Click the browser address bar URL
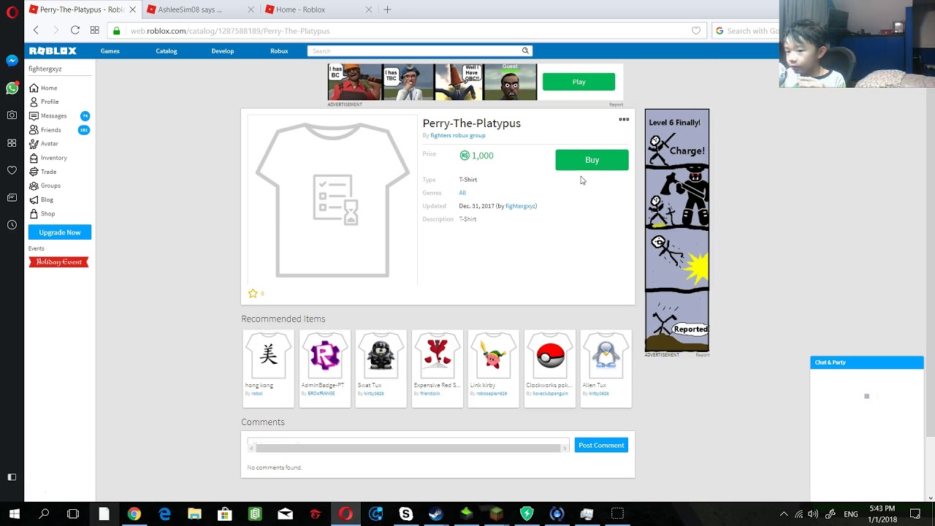Image resolution: width=935 pixels, height=526 pixels. (x=230, y=31)
